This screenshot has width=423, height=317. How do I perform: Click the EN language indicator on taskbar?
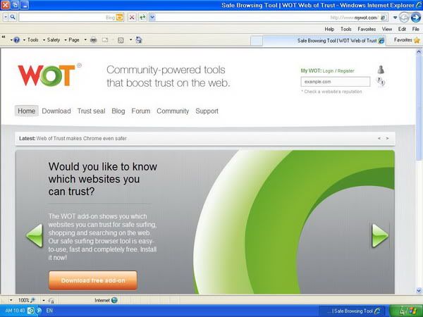49,311
